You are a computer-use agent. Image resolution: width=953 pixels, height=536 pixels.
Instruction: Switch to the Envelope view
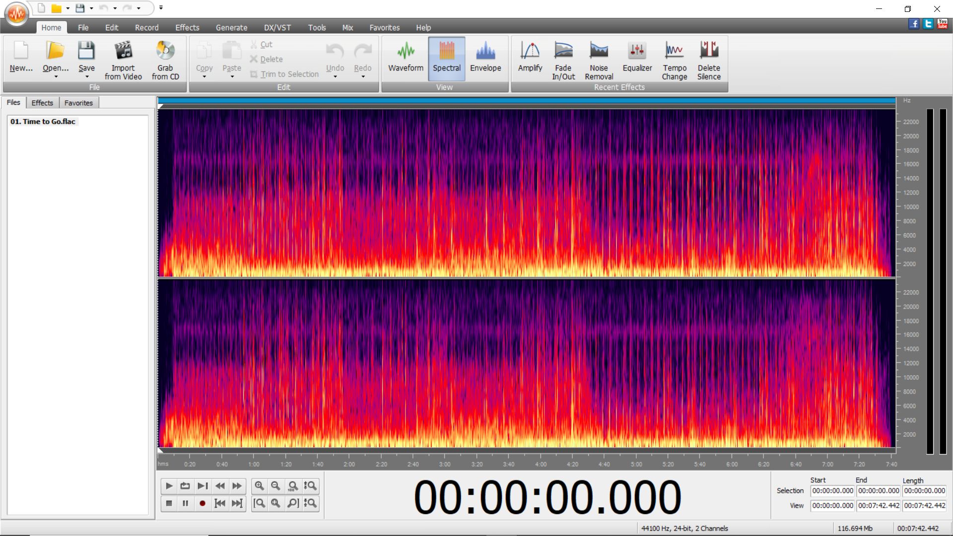click(x=485, y=59)
